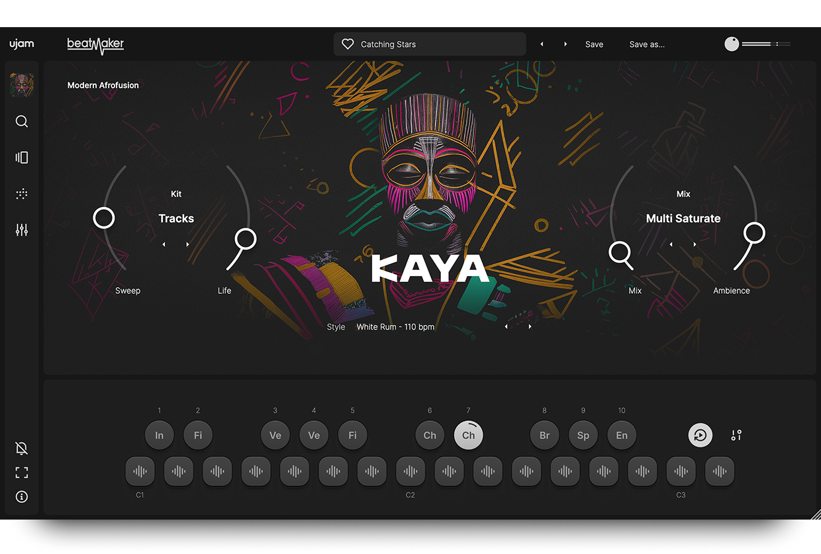Click the dotted pattern icon in sidebar
The width and height of the screenshot is (821, 554).
[x=22, y=194]
